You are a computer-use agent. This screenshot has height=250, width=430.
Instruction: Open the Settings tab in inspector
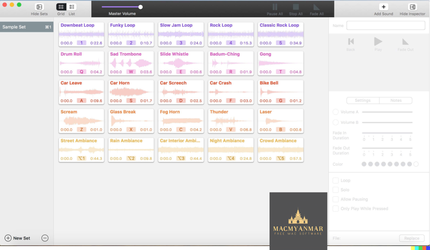pyautogui.click(x=363, y=101)
